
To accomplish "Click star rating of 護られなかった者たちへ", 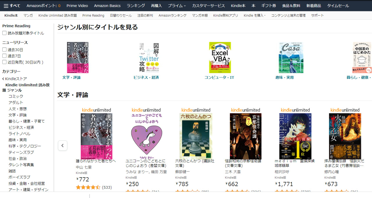I will pos(88,187).
